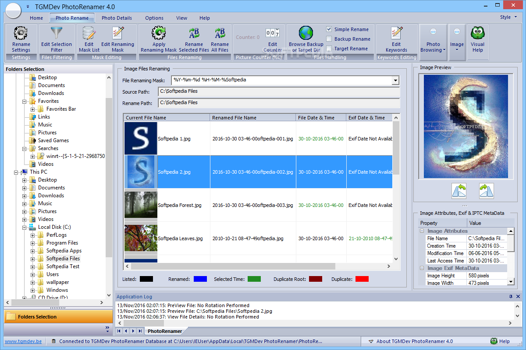Click Browse Backup or Target Dir globe
Viewport: 526px width, 350px height.
pos(306,33)
